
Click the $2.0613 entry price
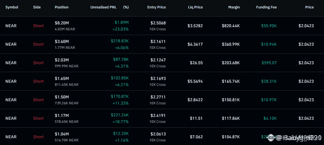click(x=158, y=134)
